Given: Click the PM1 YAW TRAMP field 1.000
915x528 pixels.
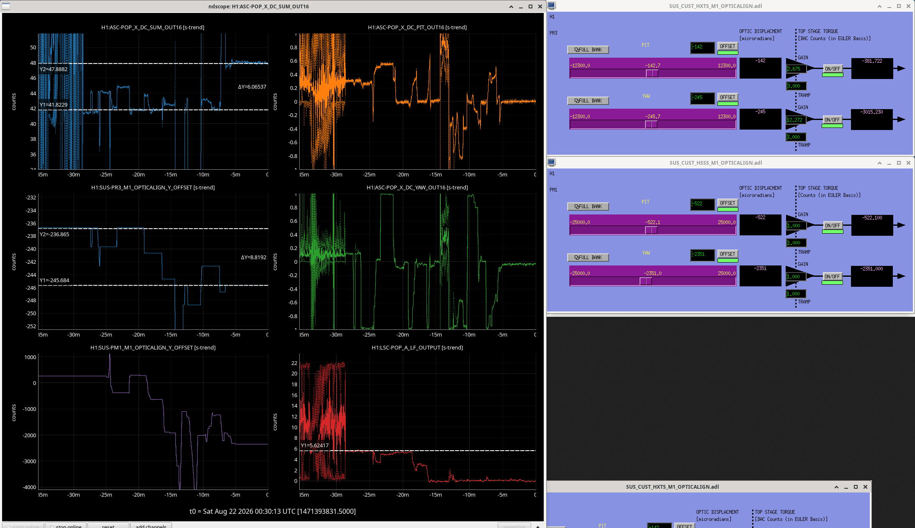Looking at the screenshot, I should (796, 294).
